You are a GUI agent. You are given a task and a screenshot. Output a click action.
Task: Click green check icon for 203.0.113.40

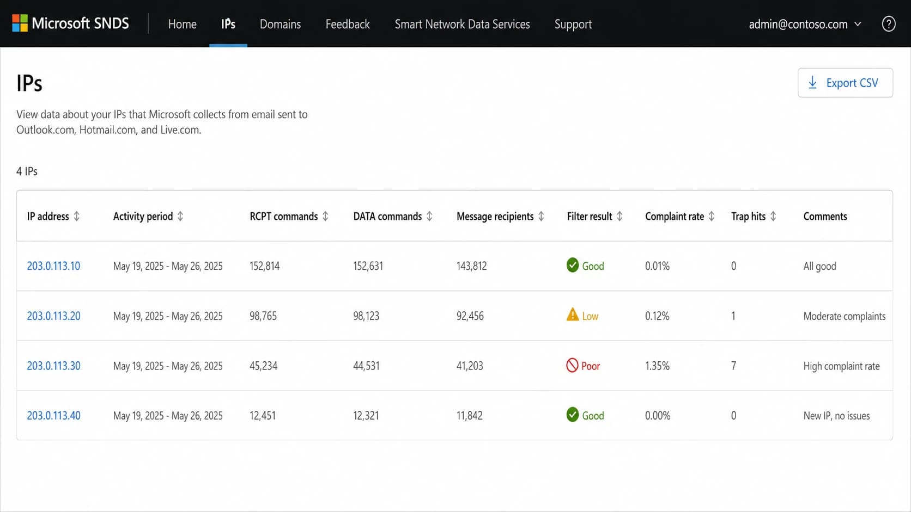tap(573, 415)
